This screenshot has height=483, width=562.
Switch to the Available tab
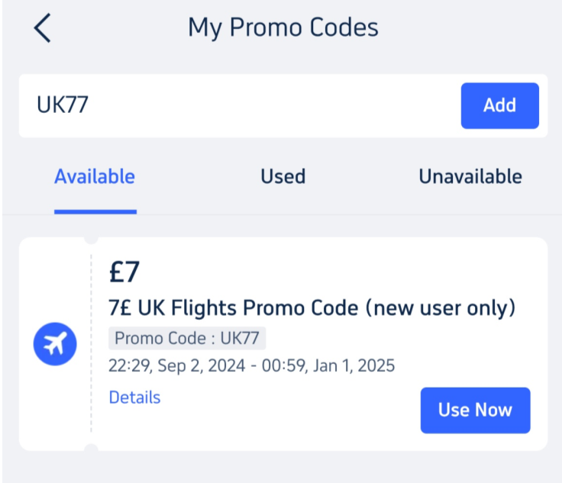(x=95, y=177)
